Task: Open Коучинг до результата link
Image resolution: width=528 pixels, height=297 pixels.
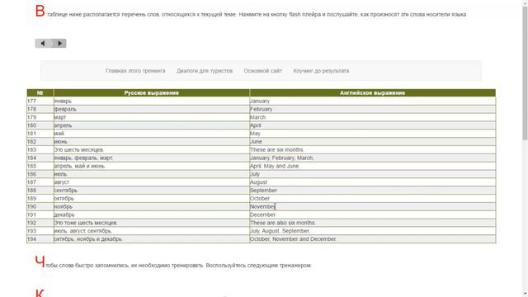Action: 321,71
